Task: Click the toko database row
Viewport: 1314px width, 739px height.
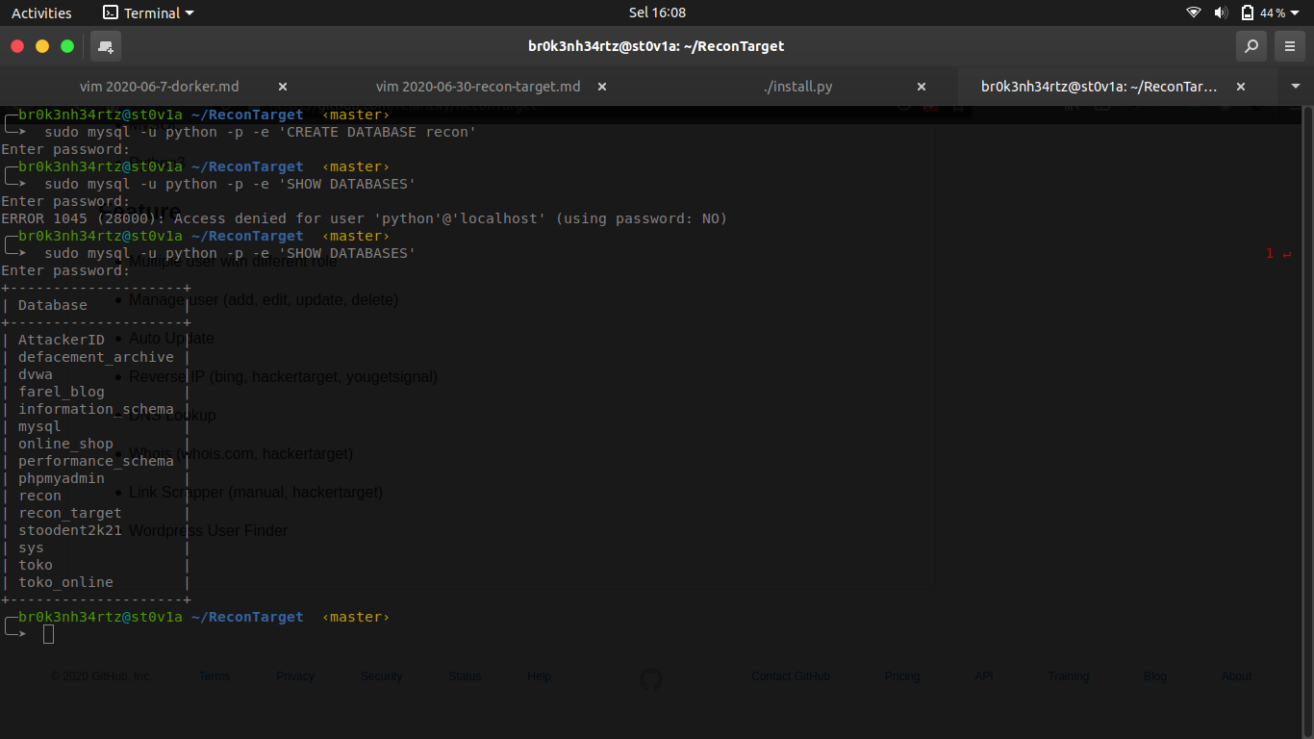Action: pos(95,565)
